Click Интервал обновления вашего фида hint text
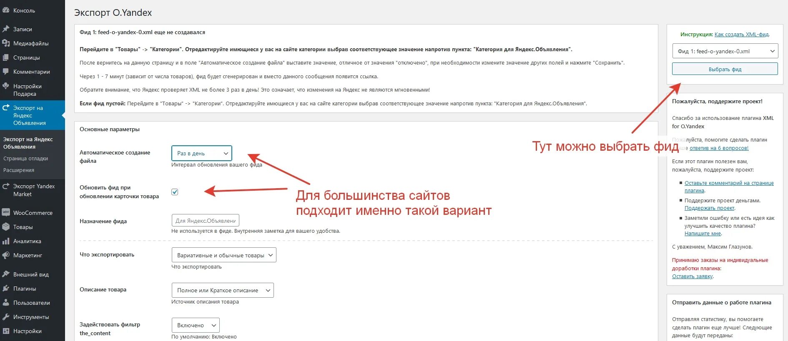This screenshot has width=788, height=341. [216, 165]
